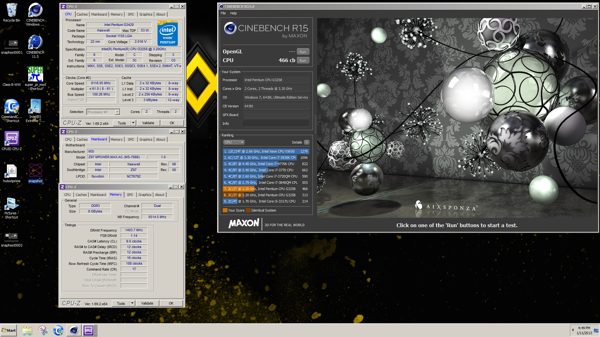Open Processor #1 selection dropdown

point(103,112)
